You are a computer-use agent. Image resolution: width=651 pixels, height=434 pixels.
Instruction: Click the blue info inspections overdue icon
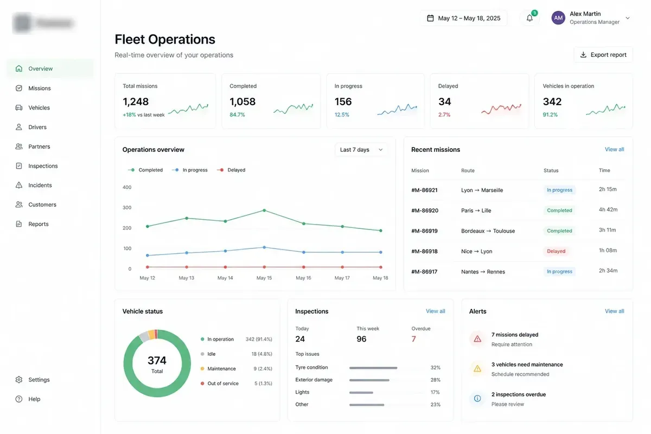477,399
